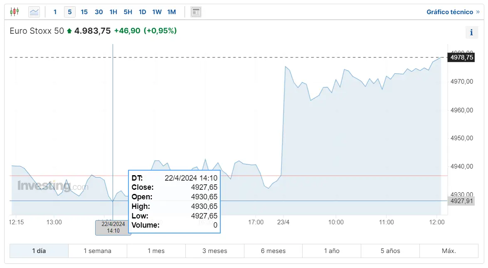Toggle the news overlay icon
Screen dimensions: 488x268
[196, 12]
